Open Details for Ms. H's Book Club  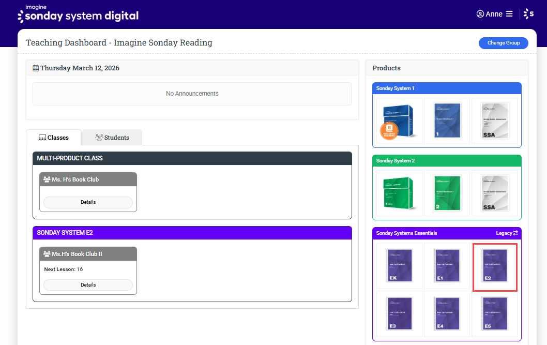click(88, 202)
